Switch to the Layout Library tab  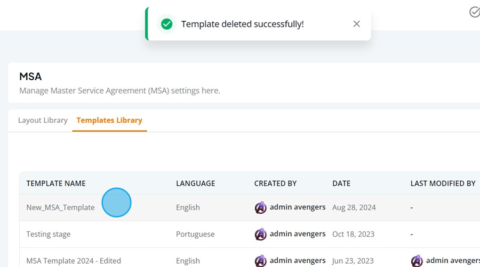point(43,120)
